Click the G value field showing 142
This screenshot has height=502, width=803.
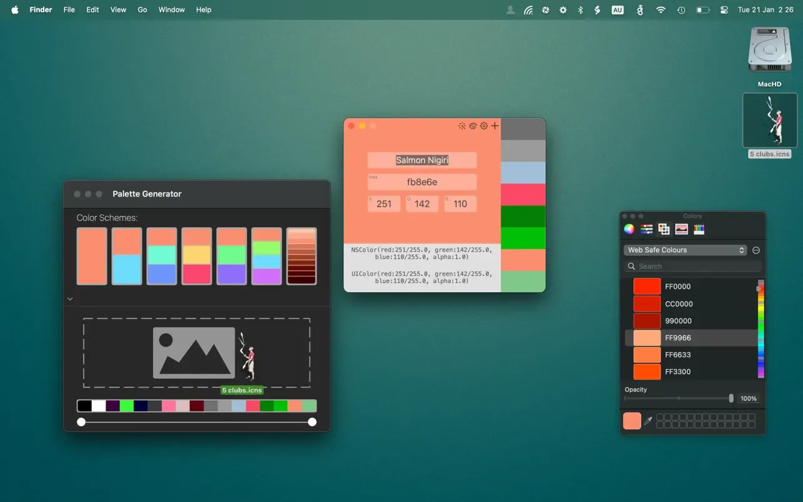pyautogui.click(x=422, y=204)
